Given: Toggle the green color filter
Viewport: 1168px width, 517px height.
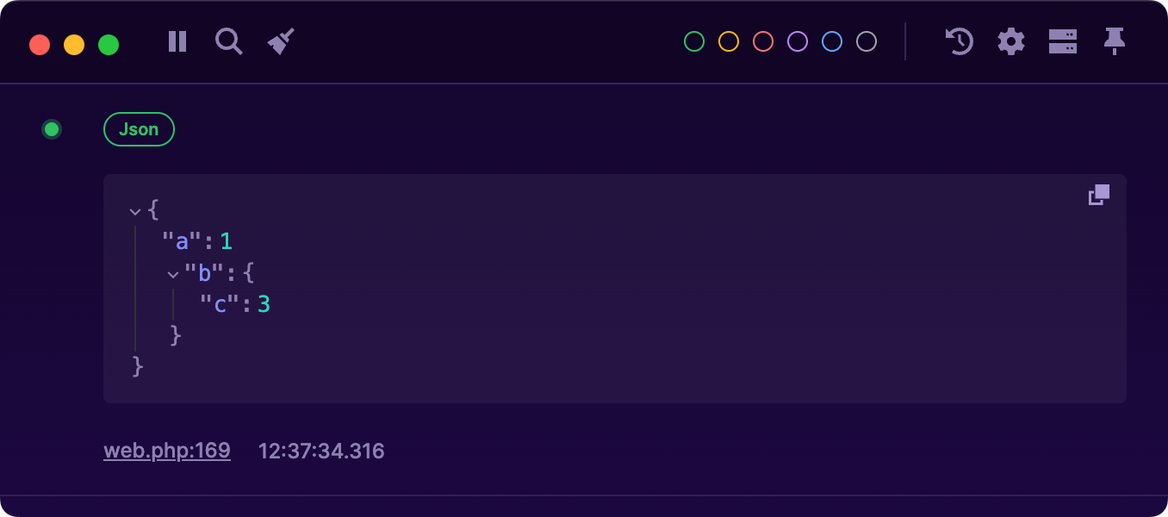Looking at the screenshot, I should 693,41.
